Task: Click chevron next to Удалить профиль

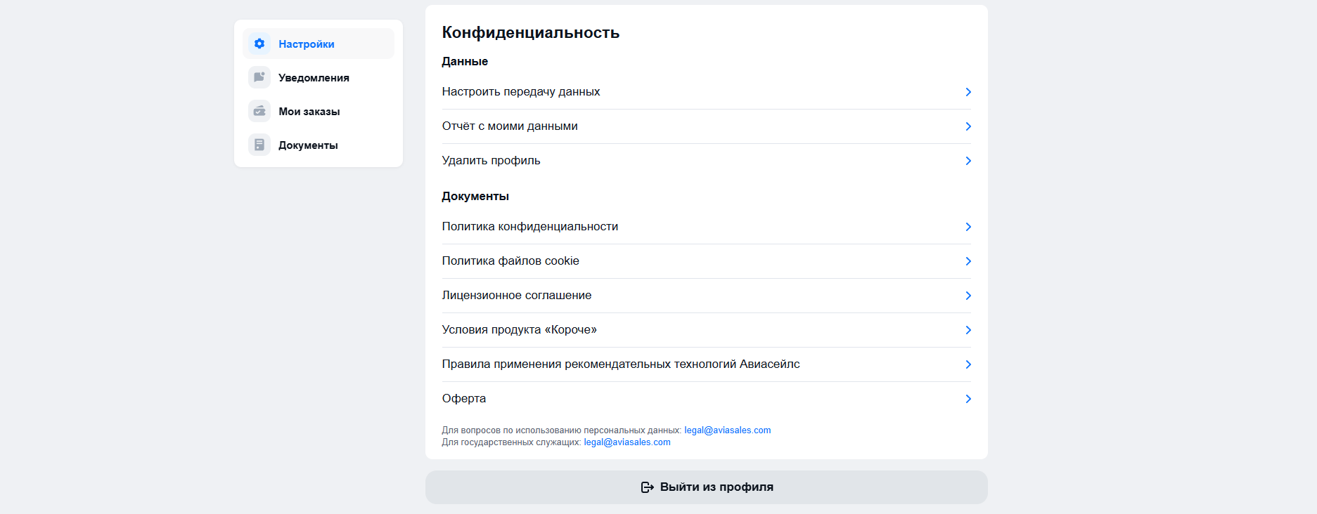Action: [x=968, y=161]
